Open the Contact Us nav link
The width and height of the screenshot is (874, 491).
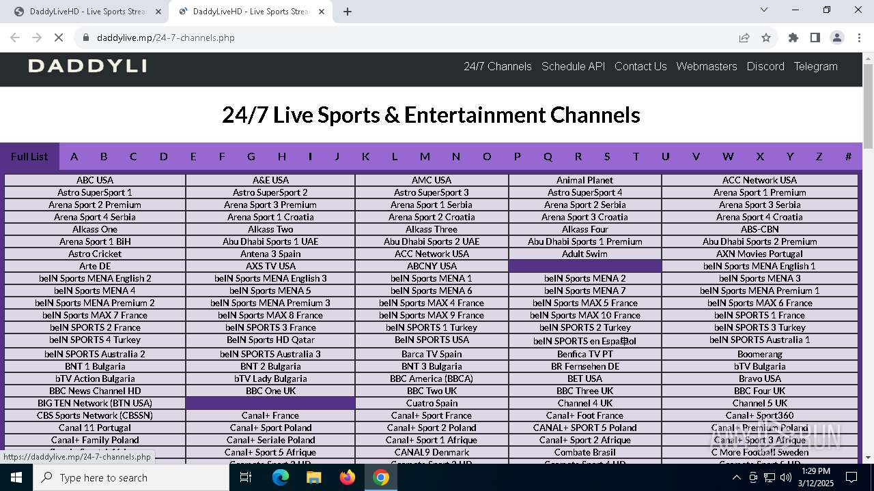640,66
